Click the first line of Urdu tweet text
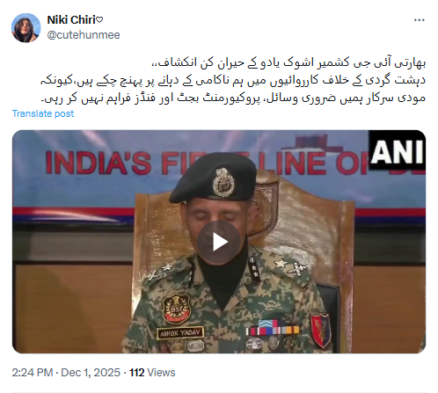 tap(288, 63)
